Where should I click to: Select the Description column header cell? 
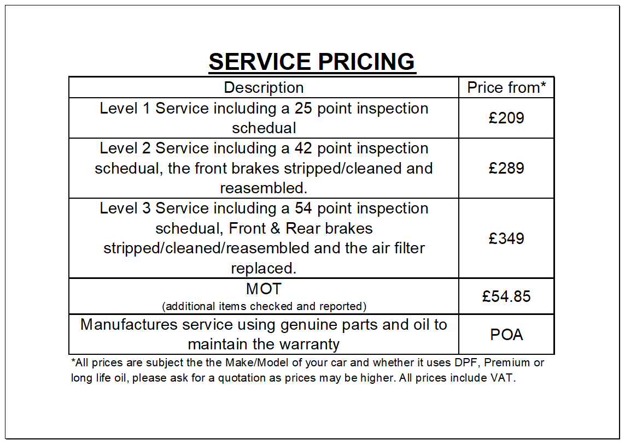point(264,87)
